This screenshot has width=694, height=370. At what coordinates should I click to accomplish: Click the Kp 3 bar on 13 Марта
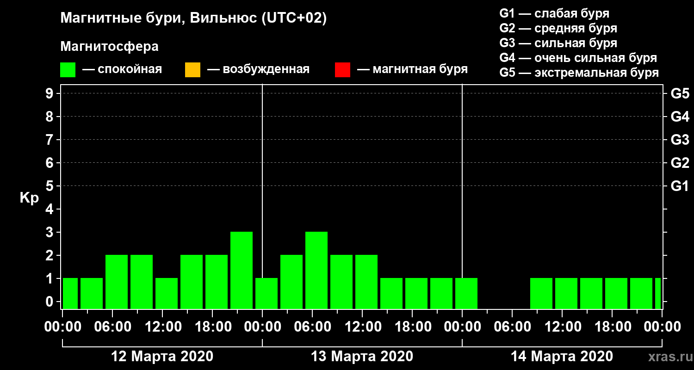[316, 270]
